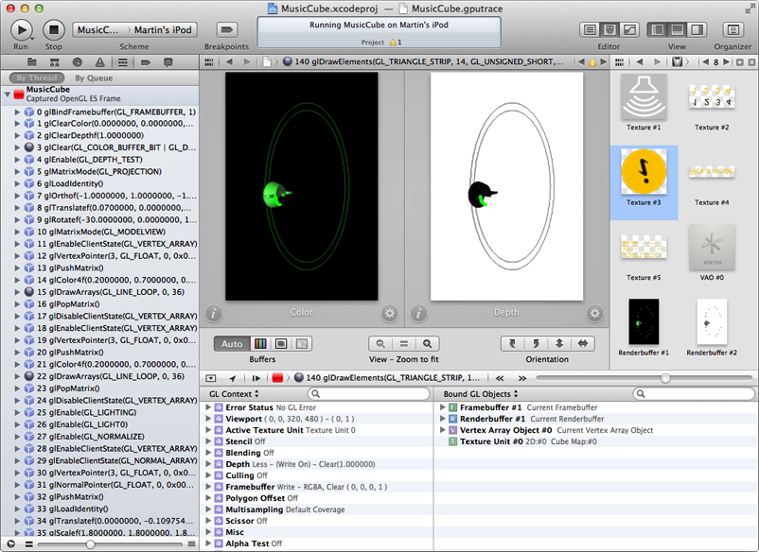This screenshot has width=759, height=552.
Task: Open the Project navigator folder icon
Action: tap(32, 62)
